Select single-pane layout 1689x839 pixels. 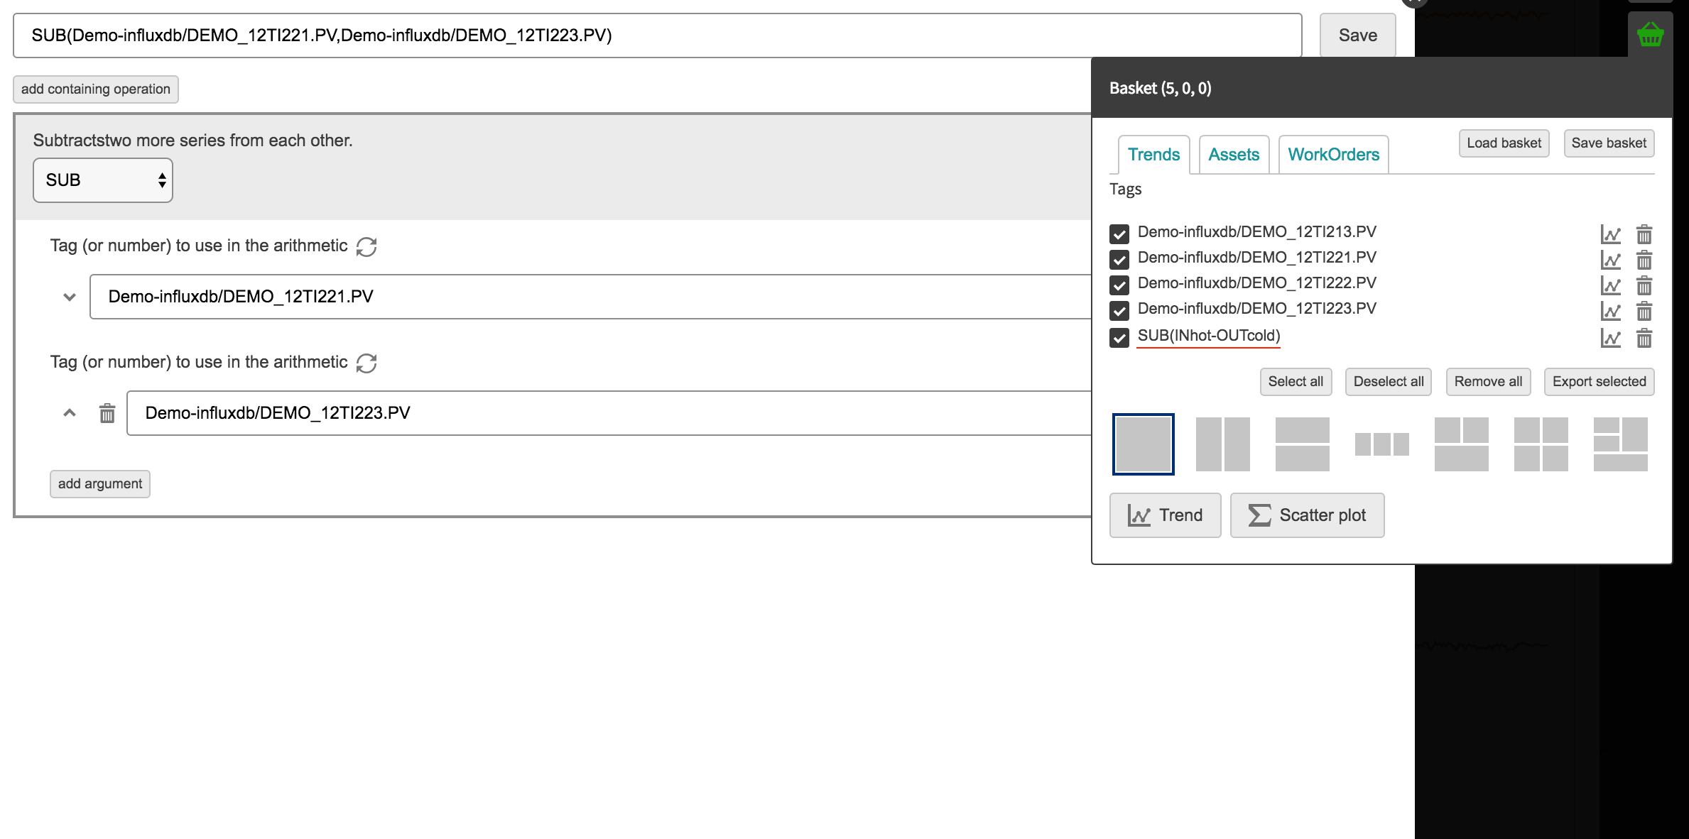point(1143,444)
